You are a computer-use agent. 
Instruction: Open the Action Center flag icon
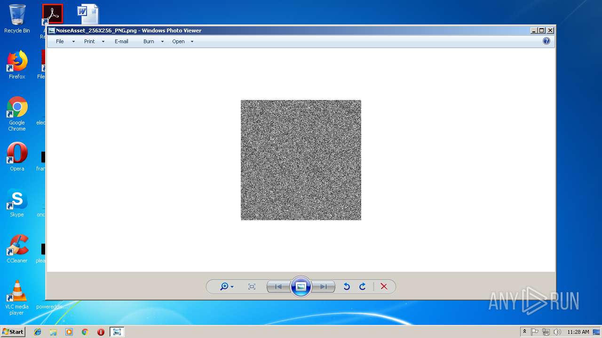tap(535, 332)
